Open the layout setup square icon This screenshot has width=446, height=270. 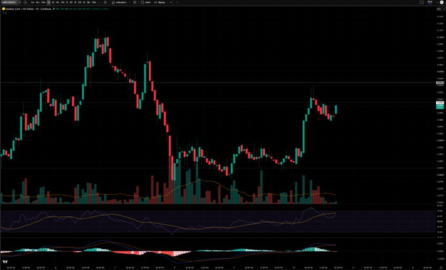[x=422, y=2]
